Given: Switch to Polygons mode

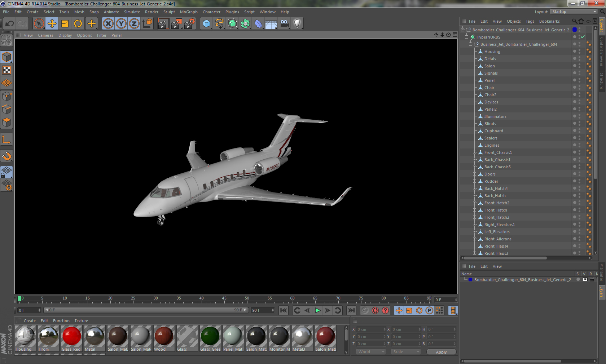Looking at the screenshot, I should click(6, 123).
